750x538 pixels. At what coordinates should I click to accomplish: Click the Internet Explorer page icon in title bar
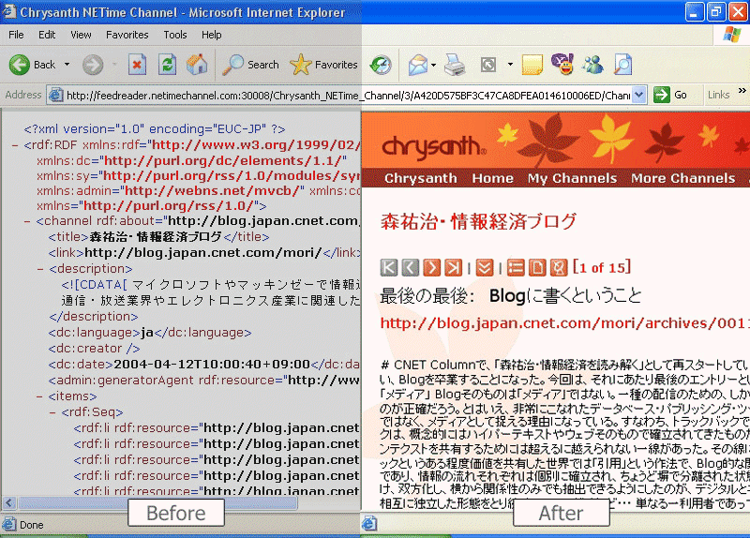(x=9, y=11)
